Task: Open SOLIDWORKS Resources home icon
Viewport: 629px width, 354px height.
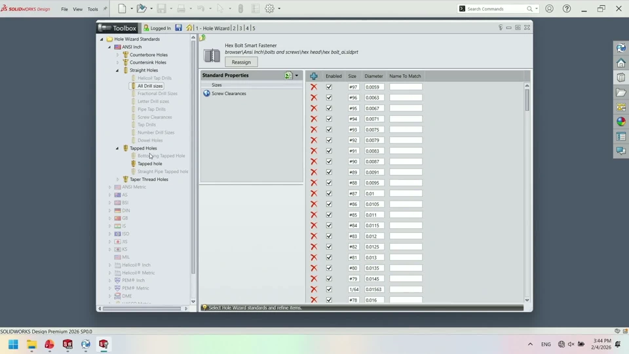Action: 621,63
